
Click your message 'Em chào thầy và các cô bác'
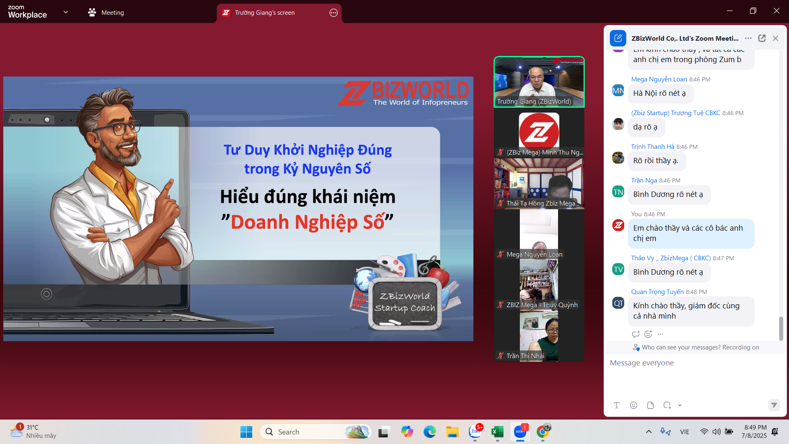point(690,233)
